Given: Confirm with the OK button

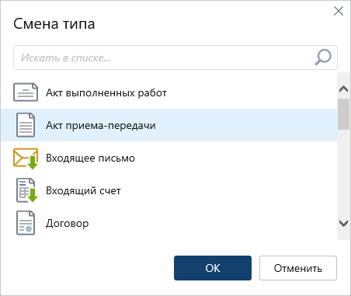Looking at the screenshot, I should coord(213,268).
